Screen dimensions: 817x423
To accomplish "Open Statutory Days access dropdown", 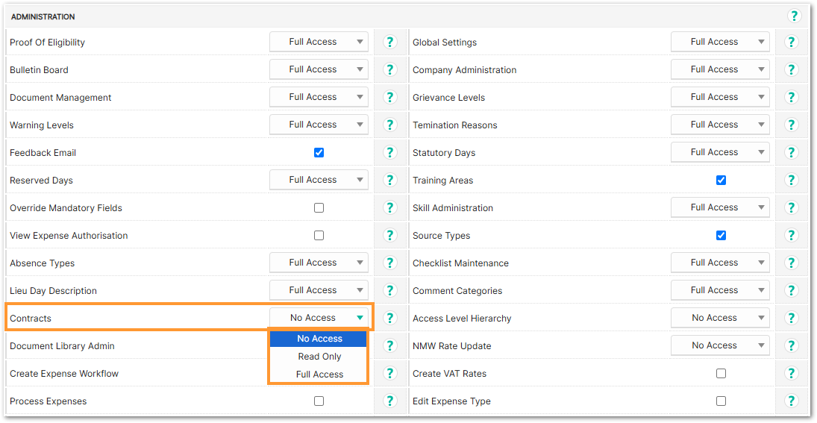I will point(720,152).
